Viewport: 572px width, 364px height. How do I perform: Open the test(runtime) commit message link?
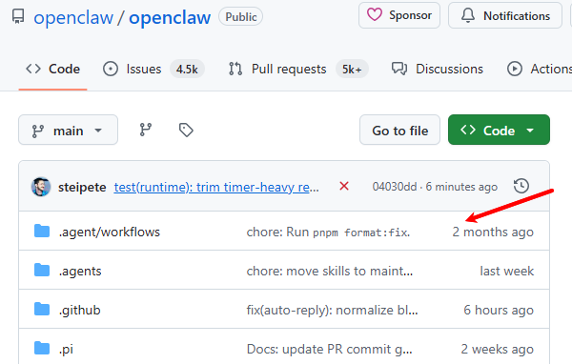[x=216, y=187]
